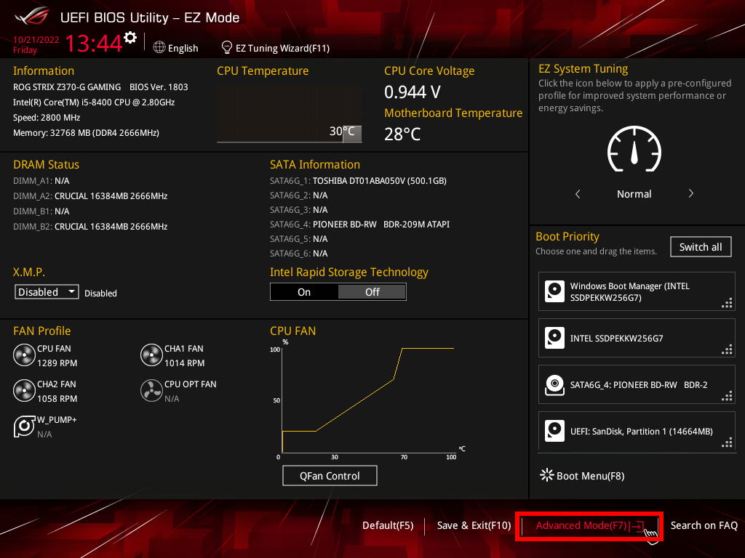The height and width of the screenshot is (558, 745).
Task: Click the 1058 RPM CHA2 fan speed
Action: click(x=57, y=399)
